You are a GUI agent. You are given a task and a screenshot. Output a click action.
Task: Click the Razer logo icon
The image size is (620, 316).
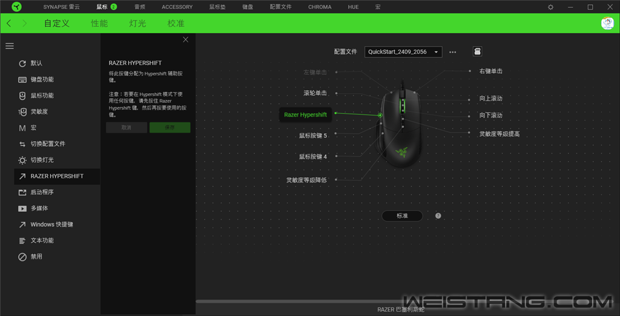click(17, 7)
